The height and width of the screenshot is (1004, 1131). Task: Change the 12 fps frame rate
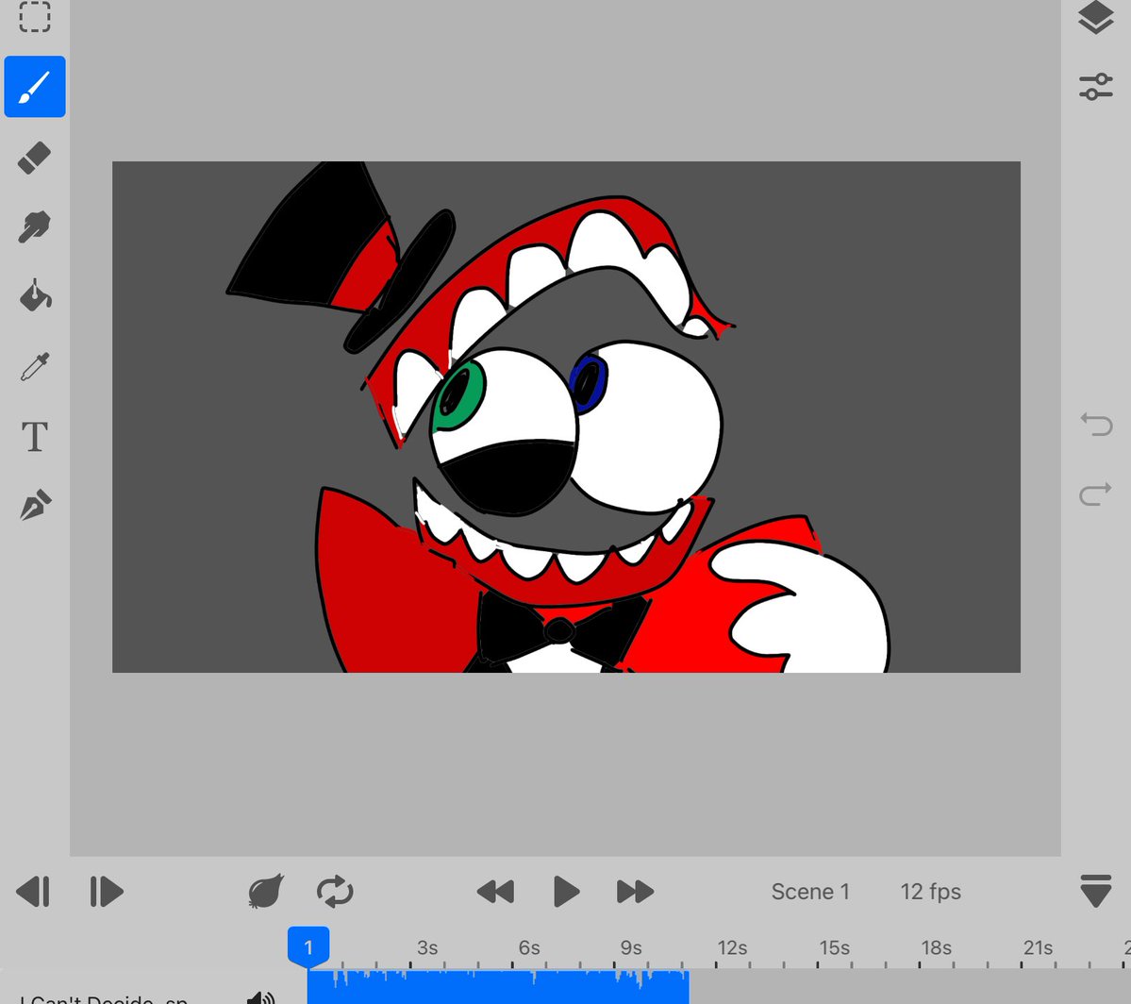click(930, 892)
